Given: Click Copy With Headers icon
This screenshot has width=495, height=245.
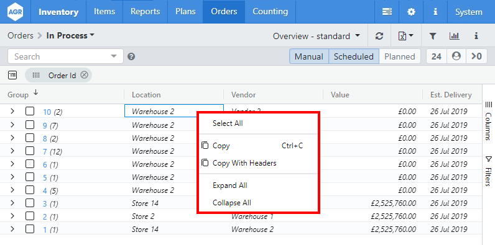Looking at the screenshot, I should tap(205, 163).
